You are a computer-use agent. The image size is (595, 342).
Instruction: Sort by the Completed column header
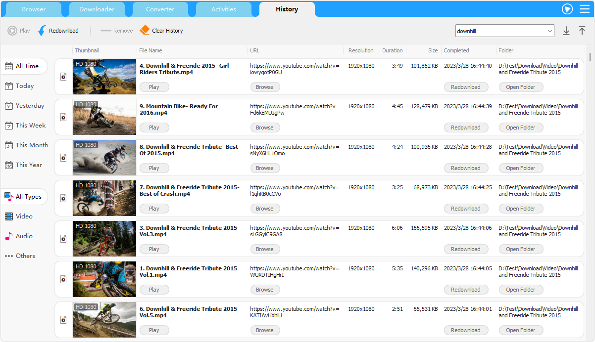coord(456,50)
